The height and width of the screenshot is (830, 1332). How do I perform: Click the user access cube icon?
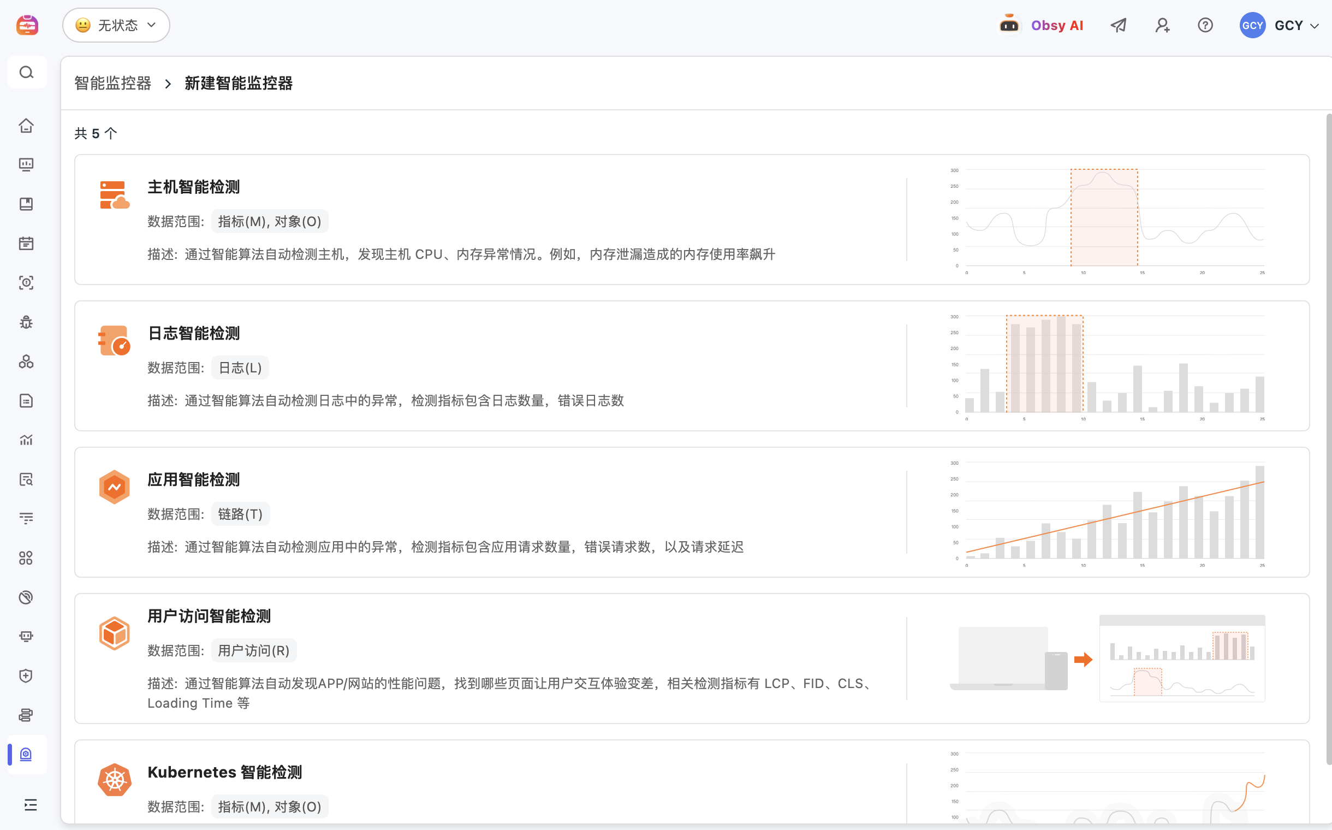[114, 633]
